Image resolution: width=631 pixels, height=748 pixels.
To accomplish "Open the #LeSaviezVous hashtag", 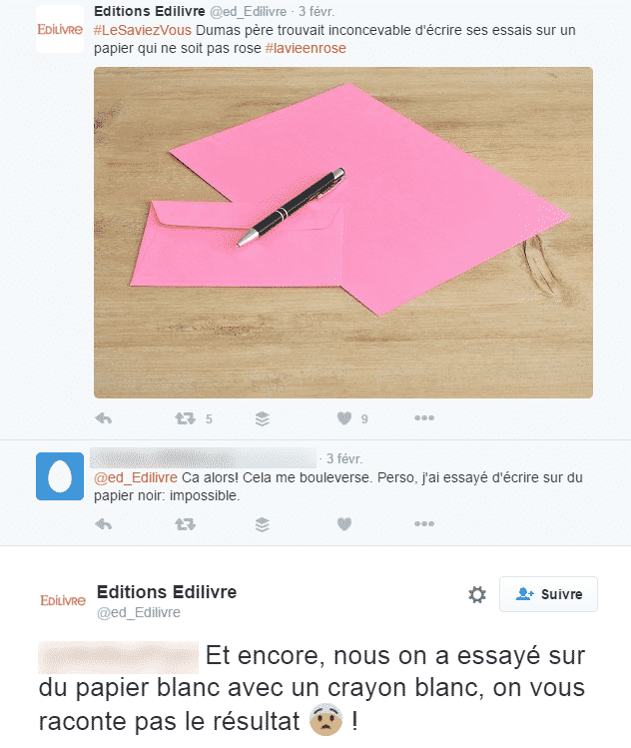I will [143, 30].
